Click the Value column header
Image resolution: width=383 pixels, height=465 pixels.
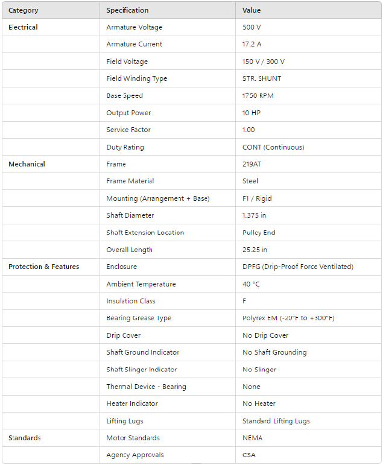252,10
